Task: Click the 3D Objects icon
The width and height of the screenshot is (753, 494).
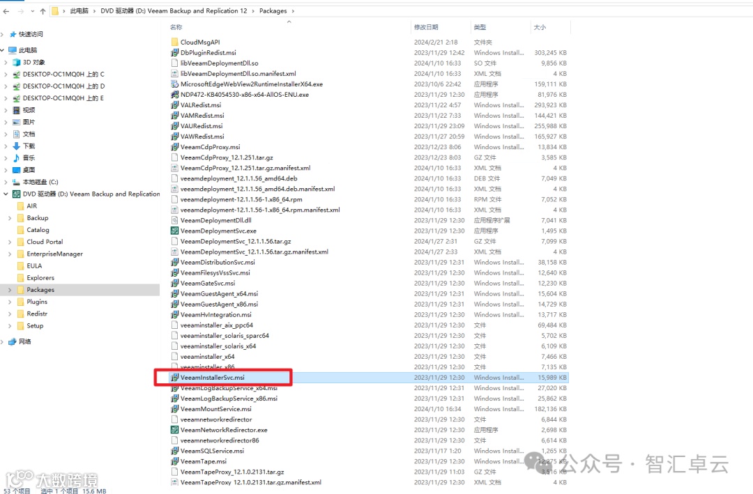Action: [17, 63]
